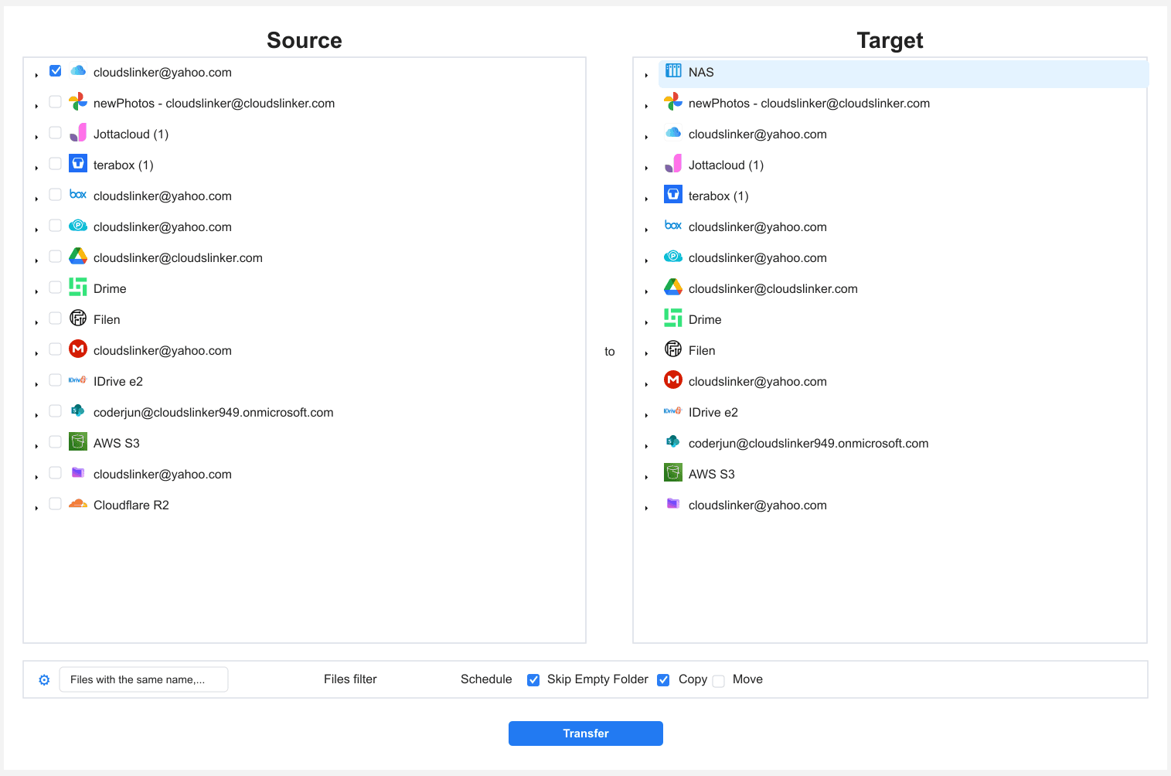Click MEGA icon in Source list
Image resolution: width=1171 pixels, height=776 pixels.
coord(78,349)
